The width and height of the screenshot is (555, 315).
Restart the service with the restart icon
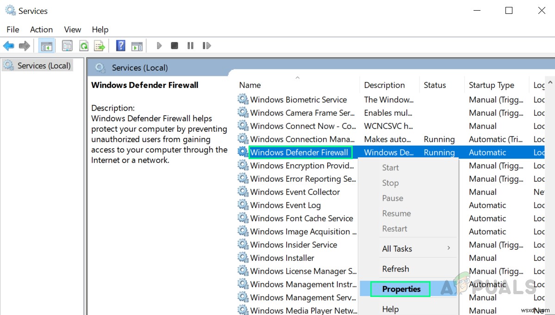(x=206, y=45)
